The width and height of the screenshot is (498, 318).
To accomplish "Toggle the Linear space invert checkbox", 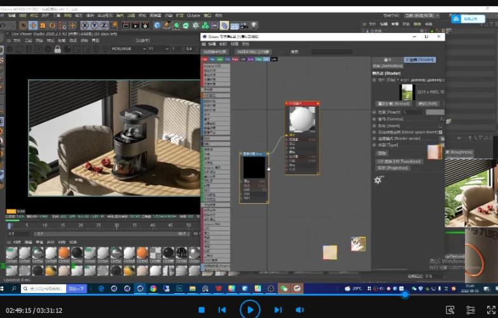I will (x=441, y=133).
